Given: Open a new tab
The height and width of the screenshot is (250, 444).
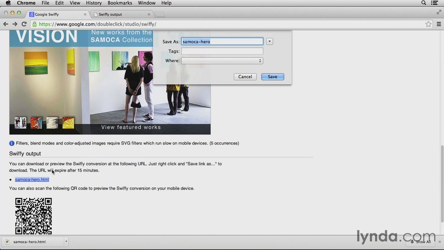Looking at the screenshot, I should [x=160, y=14].
